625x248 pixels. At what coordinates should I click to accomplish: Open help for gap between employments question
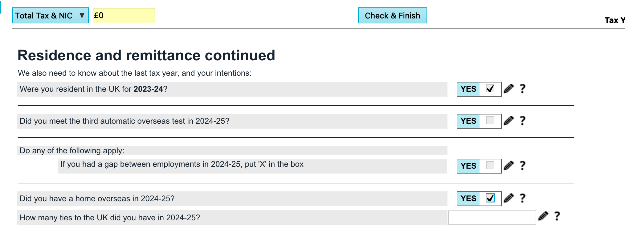click(522, 166)
